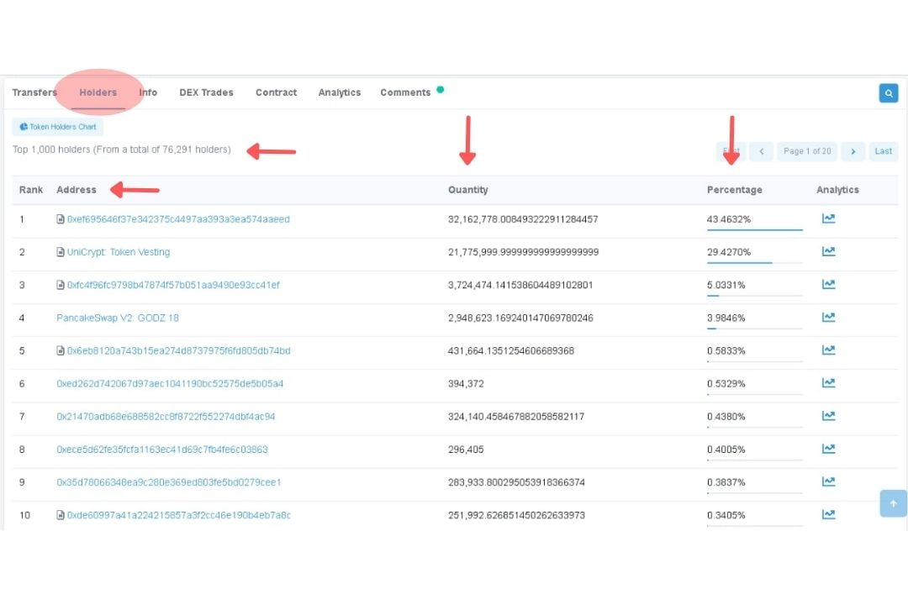Open analytics chart icon for rank 10 holder
Screen dimensions: 908x605
[x=829, y=515]
